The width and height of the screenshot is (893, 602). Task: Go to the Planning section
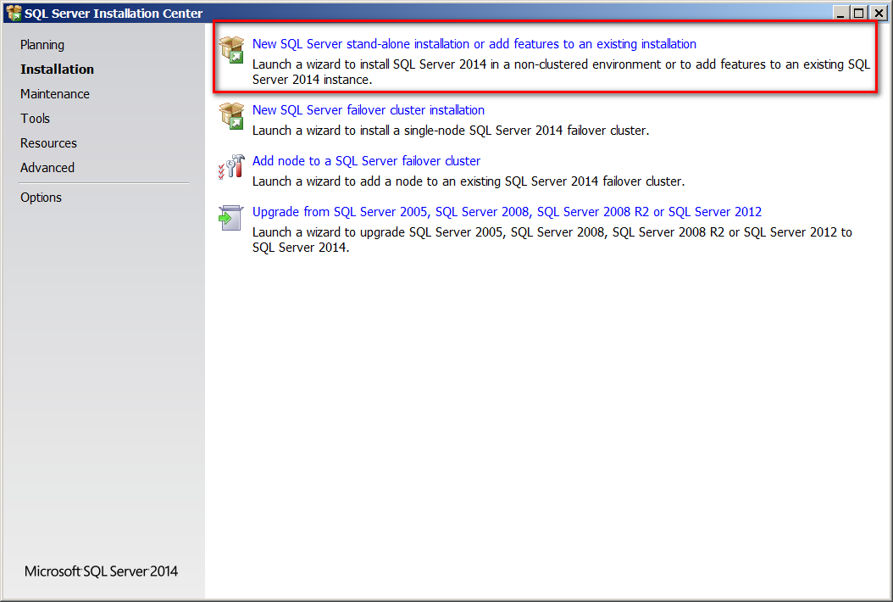point(42,45)
